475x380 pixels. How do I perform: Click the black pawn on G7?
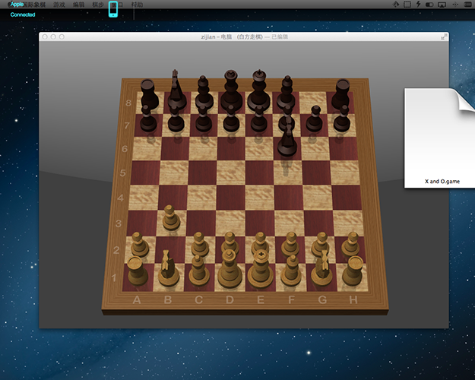tap(315, 119)
